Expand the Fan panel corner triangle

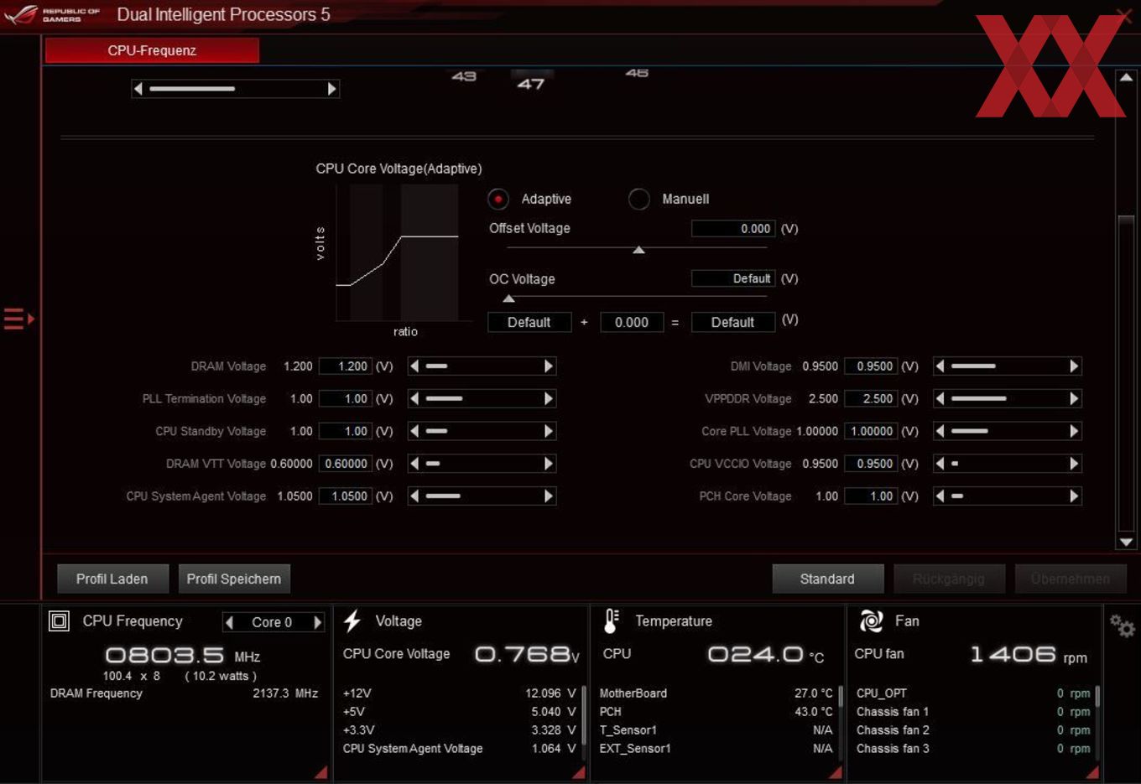pos(1092,772)
